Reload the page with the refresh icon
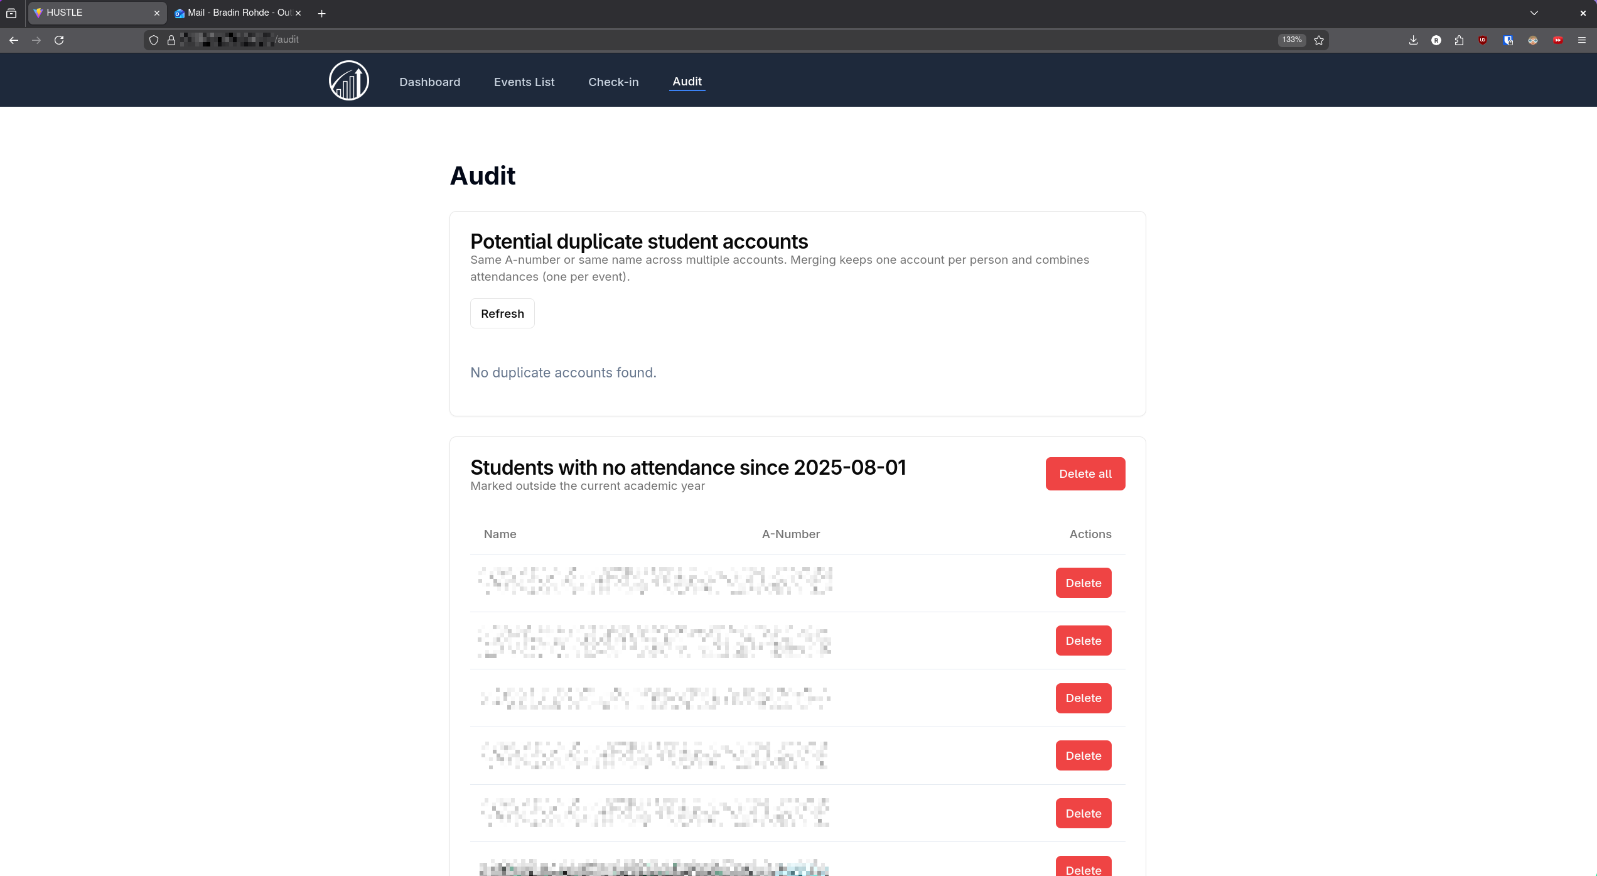Viewport: 1597px width, 876px height. point(59,40)
